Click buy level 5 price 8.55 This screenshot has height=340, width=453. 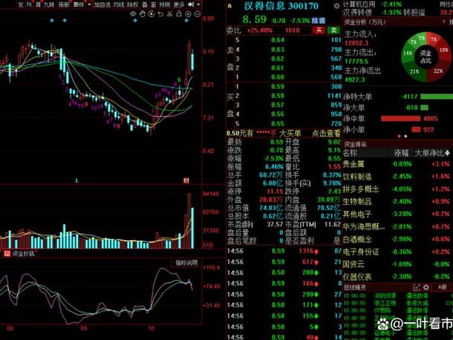pos(277,124)
